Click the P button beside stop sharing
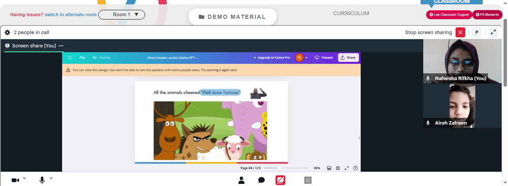This screenshot has width=508, height=186. click(477, 32)
